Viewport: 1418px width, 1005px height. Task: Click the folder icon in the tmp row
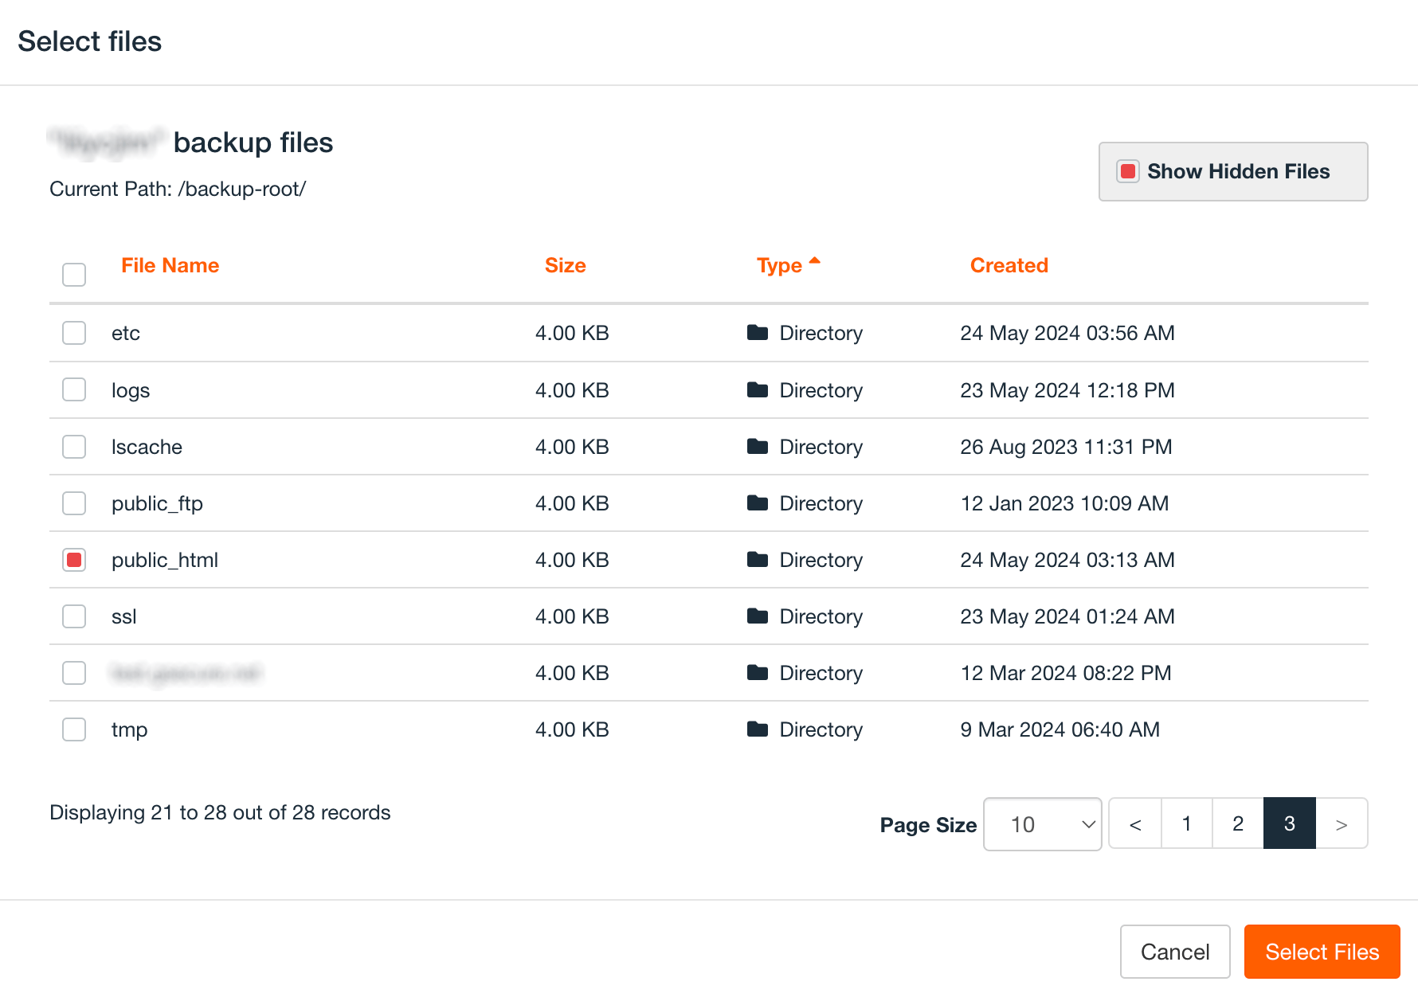pos(757,729)
